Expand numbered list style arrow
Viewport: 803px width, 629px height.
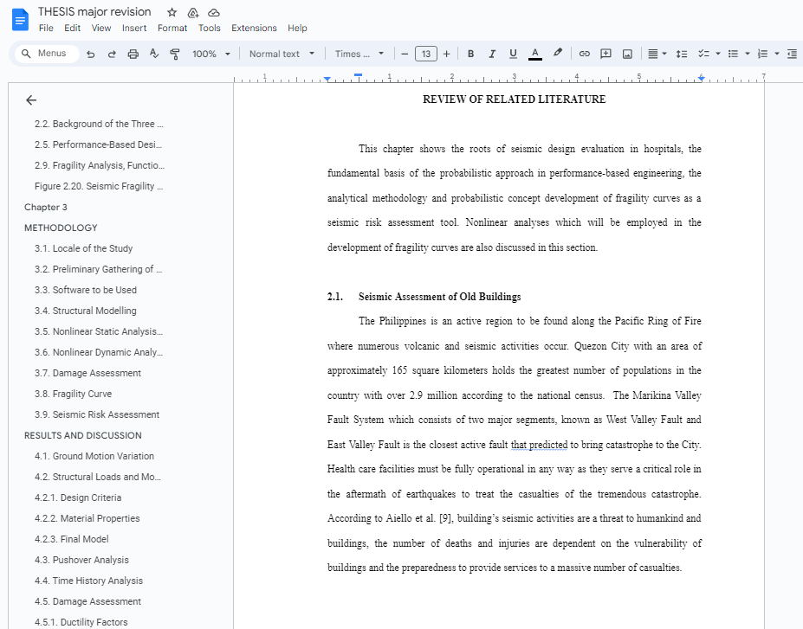[777, 54]
